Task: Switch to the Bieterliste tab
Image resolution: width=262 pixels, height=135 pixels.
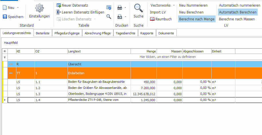Action: [43, 33]
